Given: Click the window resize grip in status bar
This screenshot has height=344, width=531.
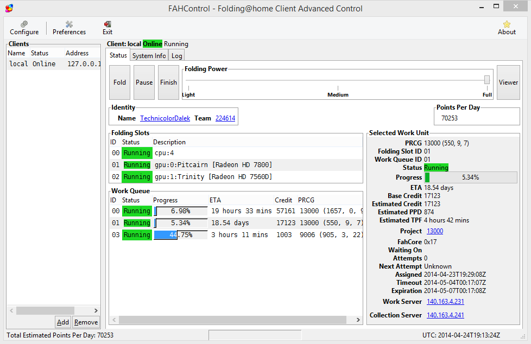Looking at the screenshot, I should (x=522, y=336).
